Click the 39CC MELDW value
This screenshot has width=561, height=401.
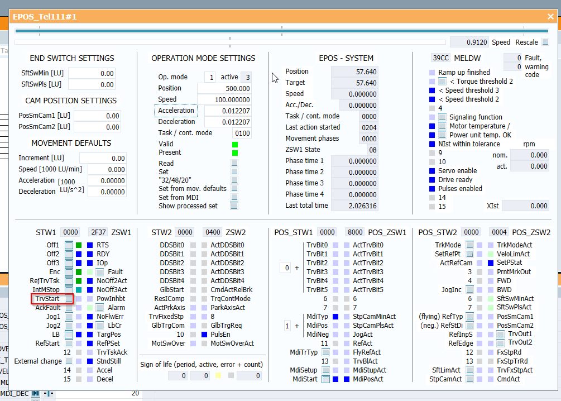(441, 58)
